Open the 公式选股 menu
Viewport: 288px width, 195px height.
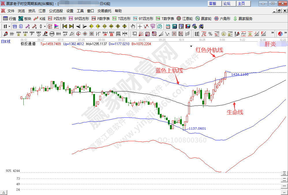point(56,11)
